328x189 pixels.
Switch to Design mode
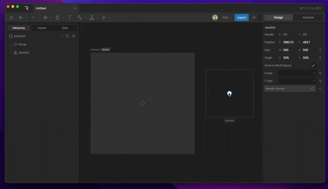coord(278,18)
